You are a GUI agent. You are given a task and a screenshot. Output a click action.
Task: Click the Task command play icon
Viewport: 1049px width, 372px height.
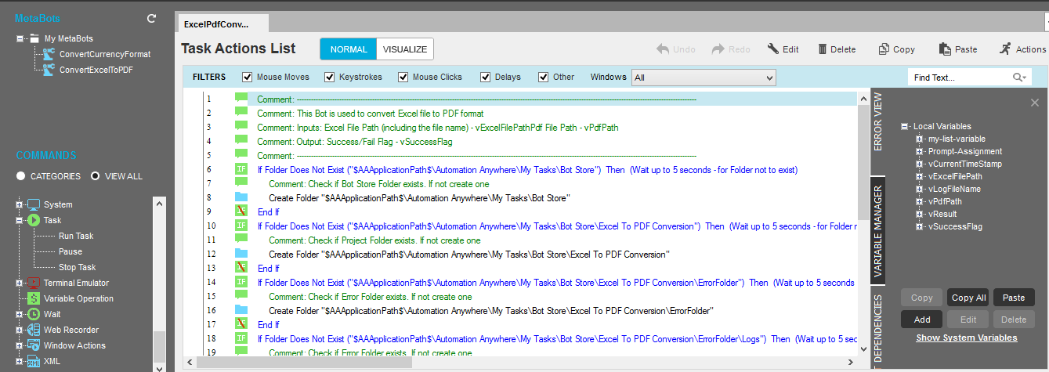click(34, 220)
